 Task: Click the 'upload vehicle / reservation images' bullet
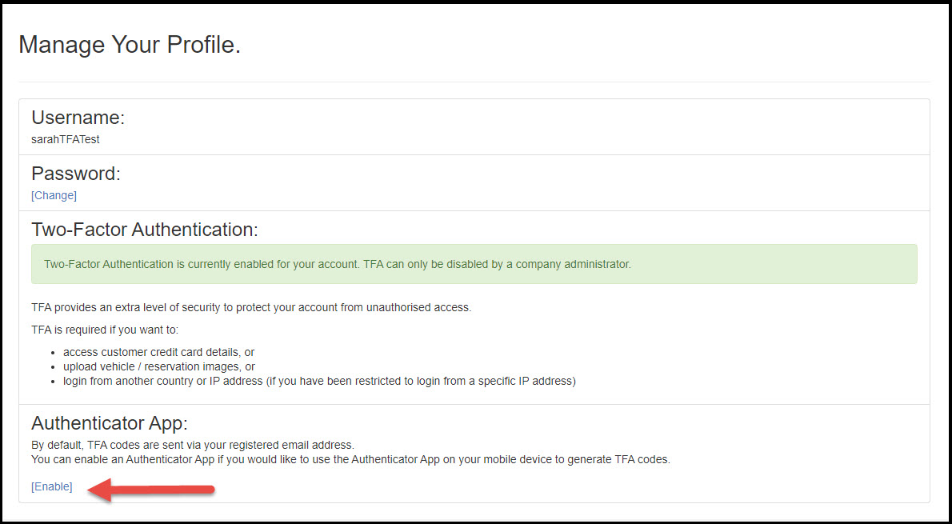tap(158, 366)
